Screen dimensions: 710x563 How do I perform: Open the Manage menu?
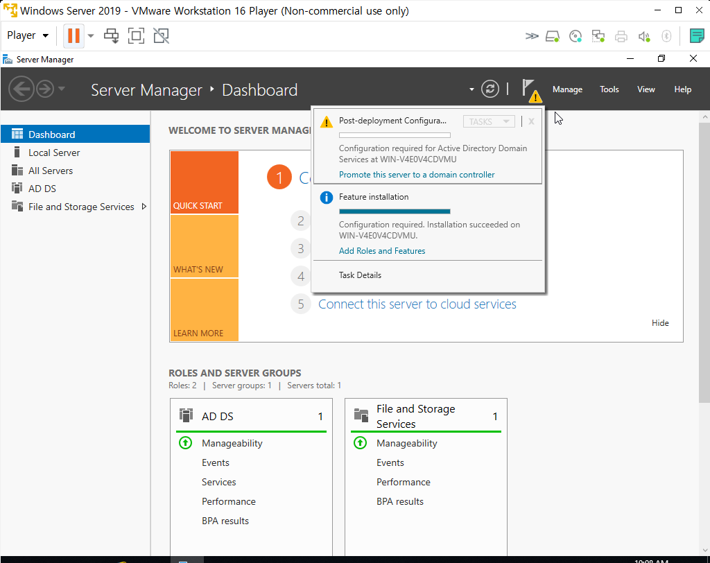coord(567,89)
